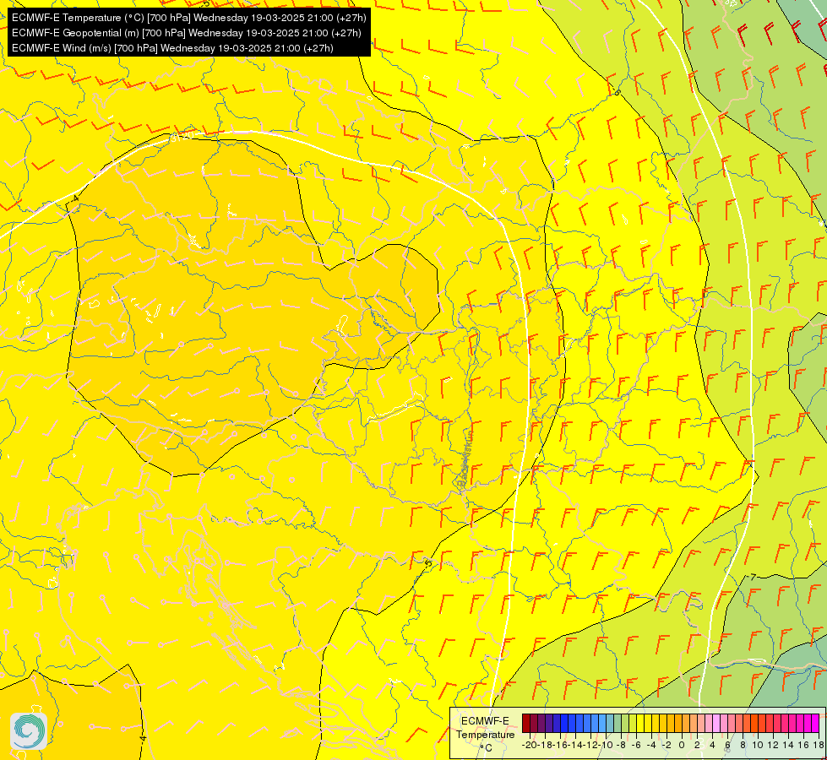This screenshot has height=760, width=827.
Task: Click the -20 value on the legend scale
Action: 530,745
